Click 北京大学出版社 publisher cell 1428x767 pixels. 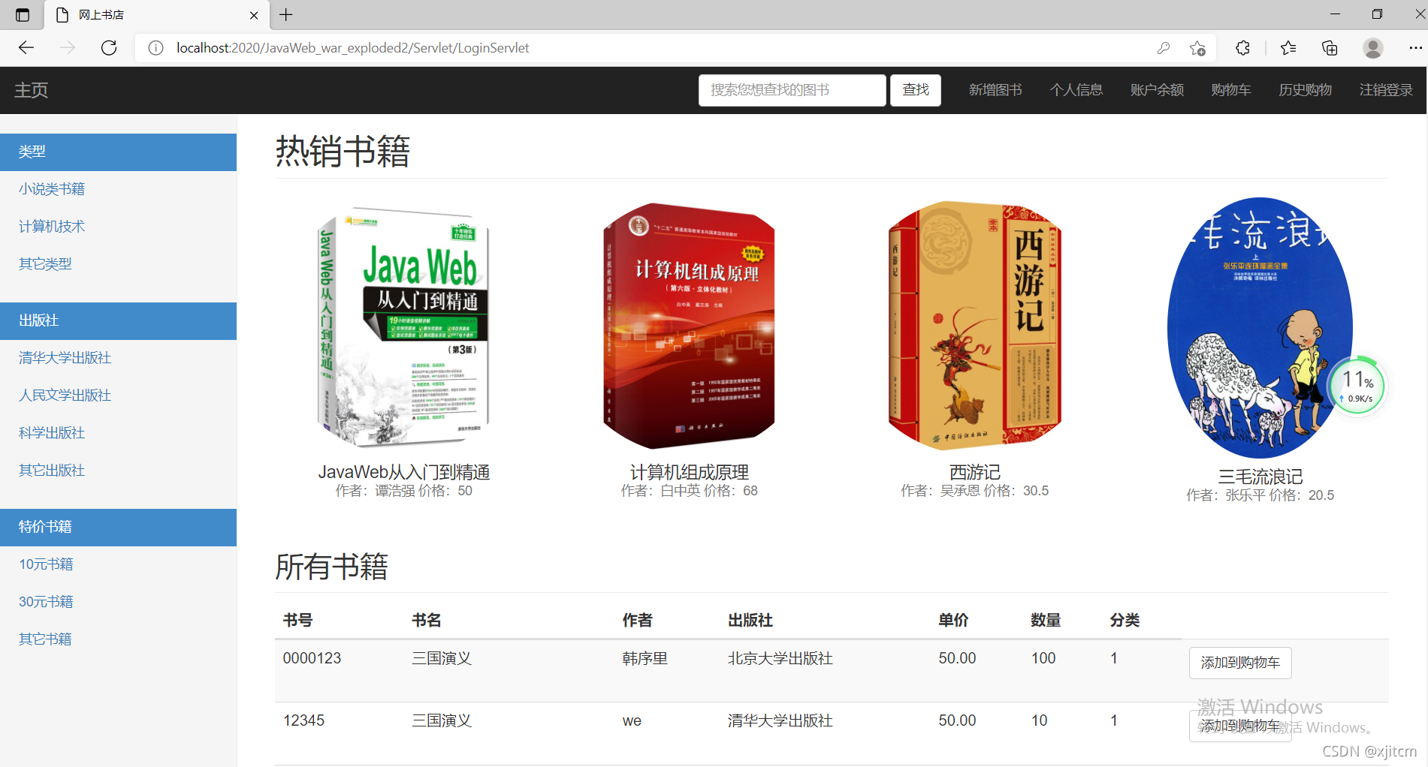[x=780, y=658]
